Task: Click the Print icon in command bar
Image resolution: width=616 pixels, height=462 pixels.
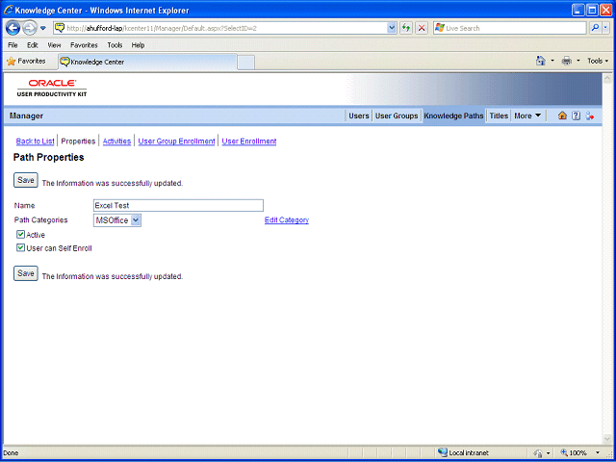Action: (x=567, y=61)
